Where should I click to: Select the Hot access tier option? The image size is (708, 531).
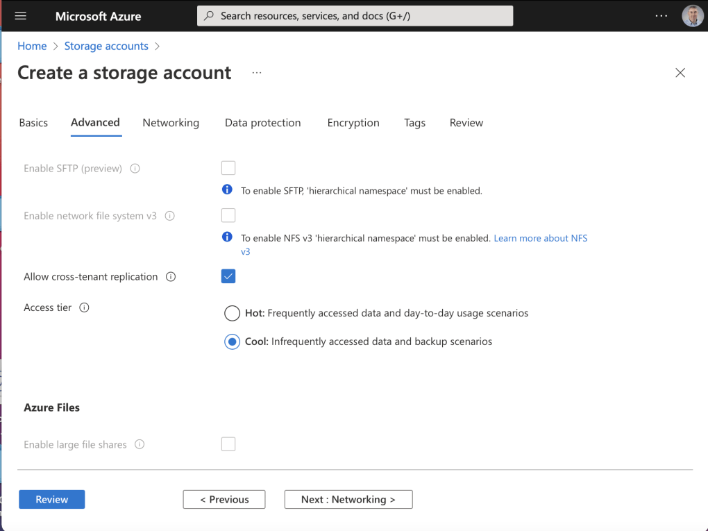point(232,314)
